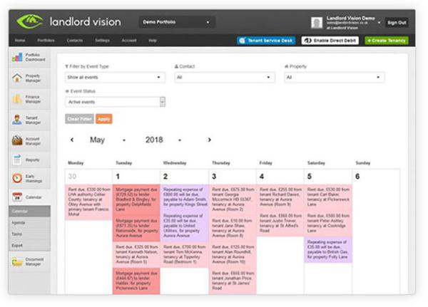This screenshot has width=428, height=307.
Task: Open the Reports icon
Action: coord(17,160)
